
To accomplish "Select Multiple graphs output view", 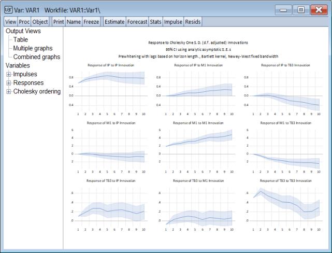I will pos(33,48).
